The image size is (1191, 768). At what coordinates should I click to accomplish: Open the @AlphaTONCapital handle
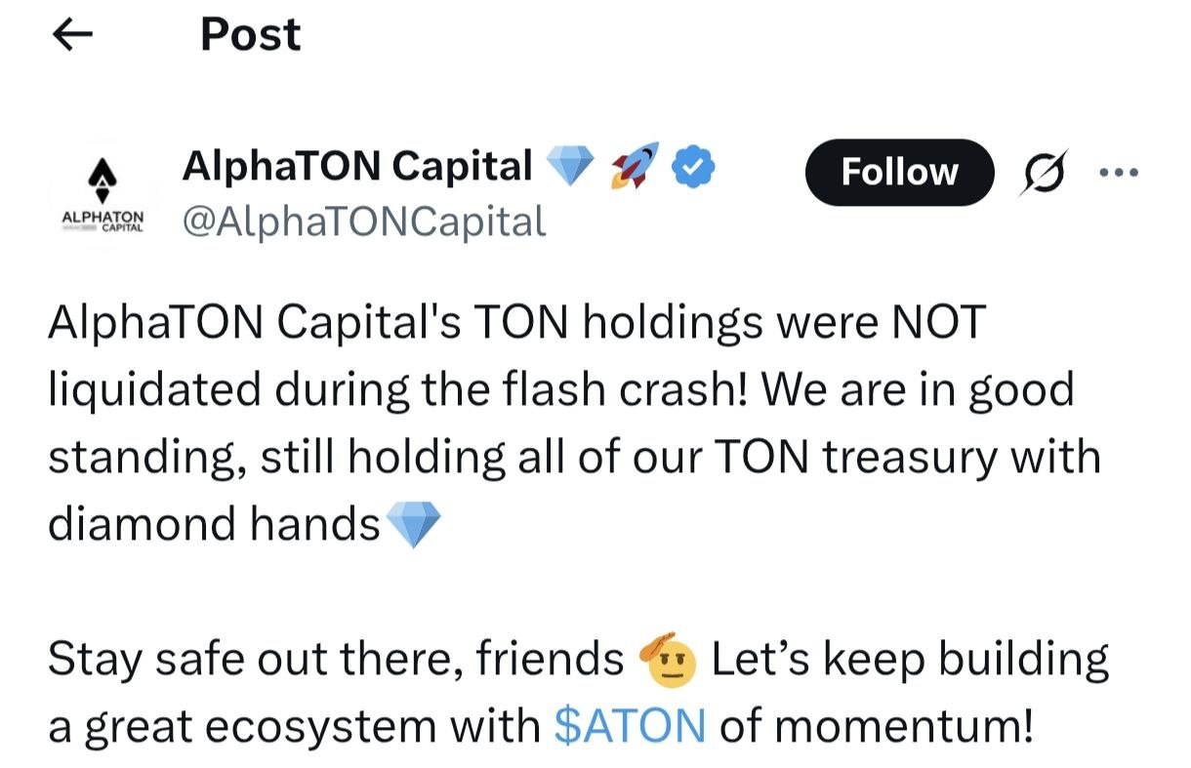[363, 222]
